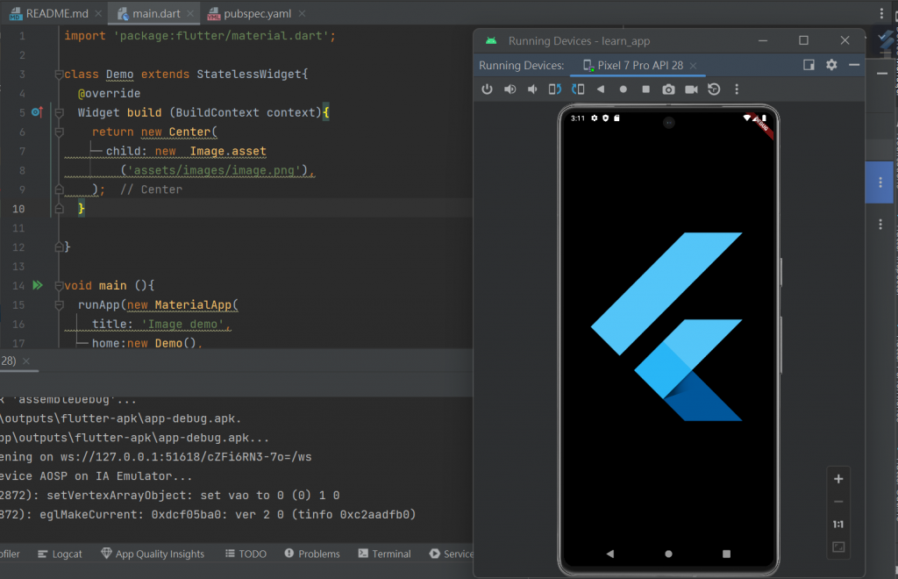Hide the Running Devices panel
Image resolution: width=898 pixels, height=579 pixels.
click(854, 65)
